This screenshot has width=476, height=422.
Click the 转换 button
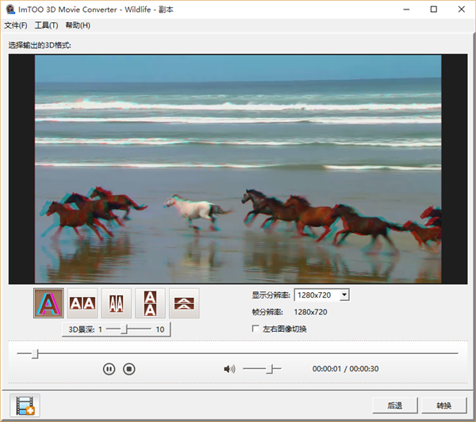coord(443,405)
